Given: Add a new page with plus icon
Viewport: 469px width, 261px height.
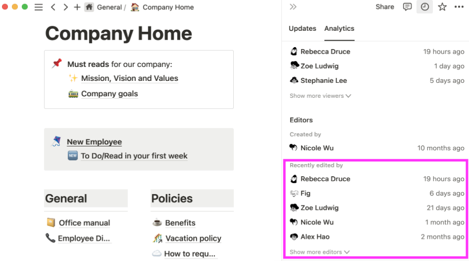Looking at the screenshot, I should (77, 7).
